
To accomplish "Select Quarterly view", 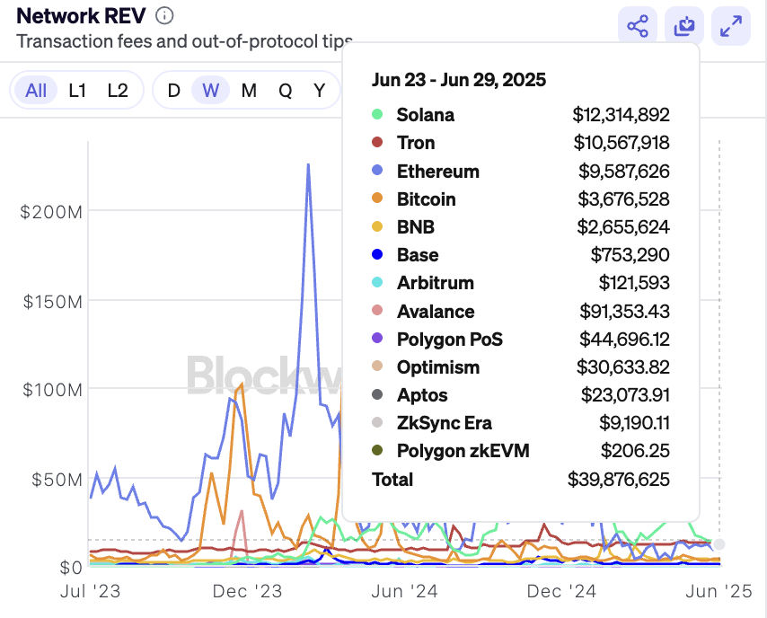I will 286,90.
